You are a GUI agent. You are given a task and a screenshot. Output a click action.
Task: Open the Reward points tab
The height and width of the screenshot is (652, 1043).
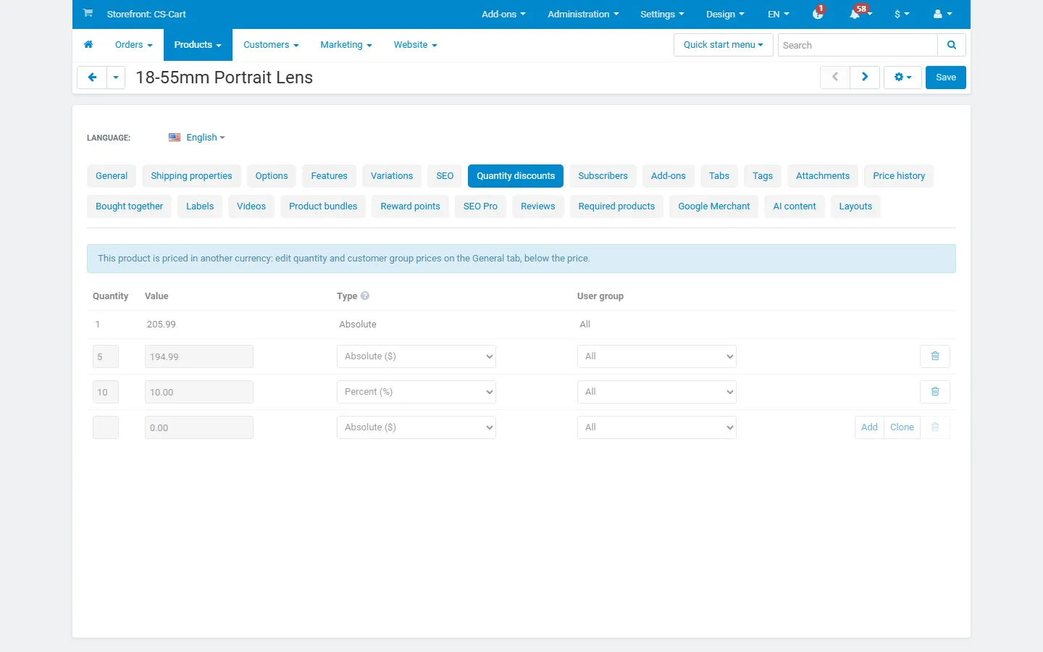point(411,206)
